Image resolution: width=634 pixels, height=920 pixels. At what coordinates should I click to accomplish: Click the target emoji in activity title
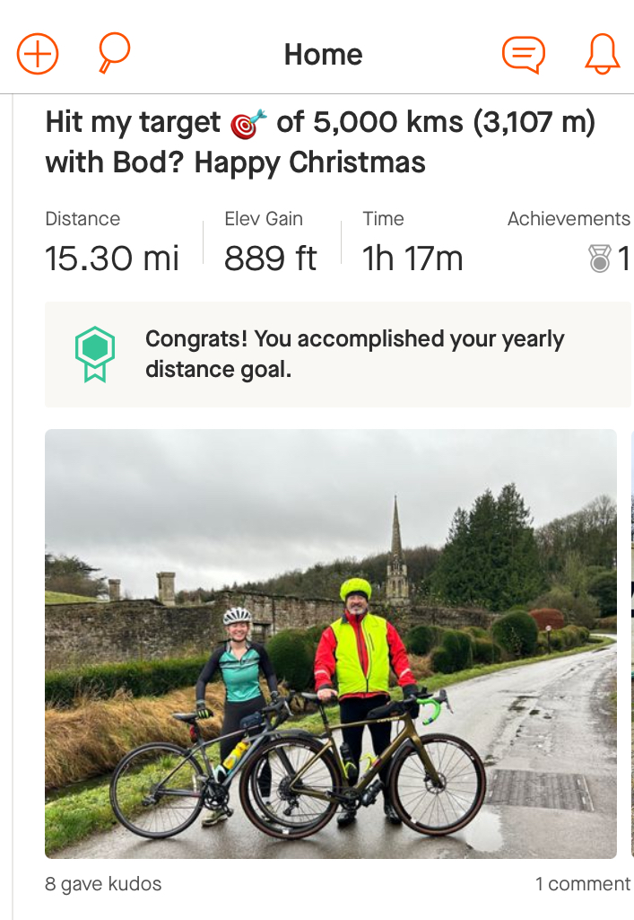pyautogui.click(x=248, y=124)
